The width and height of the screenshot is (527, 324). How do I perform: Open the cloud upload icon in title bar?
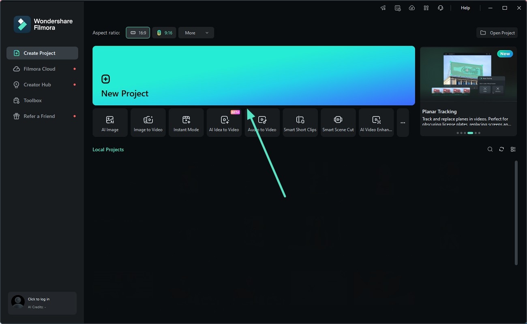[412, 8]
